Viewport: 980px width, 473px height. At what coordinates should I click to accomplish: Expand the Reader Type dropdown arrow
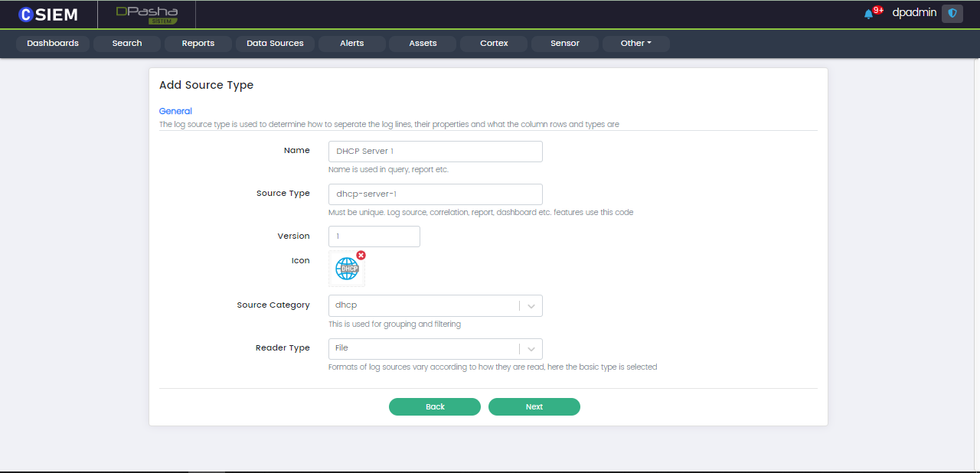[x=531, y=348]
